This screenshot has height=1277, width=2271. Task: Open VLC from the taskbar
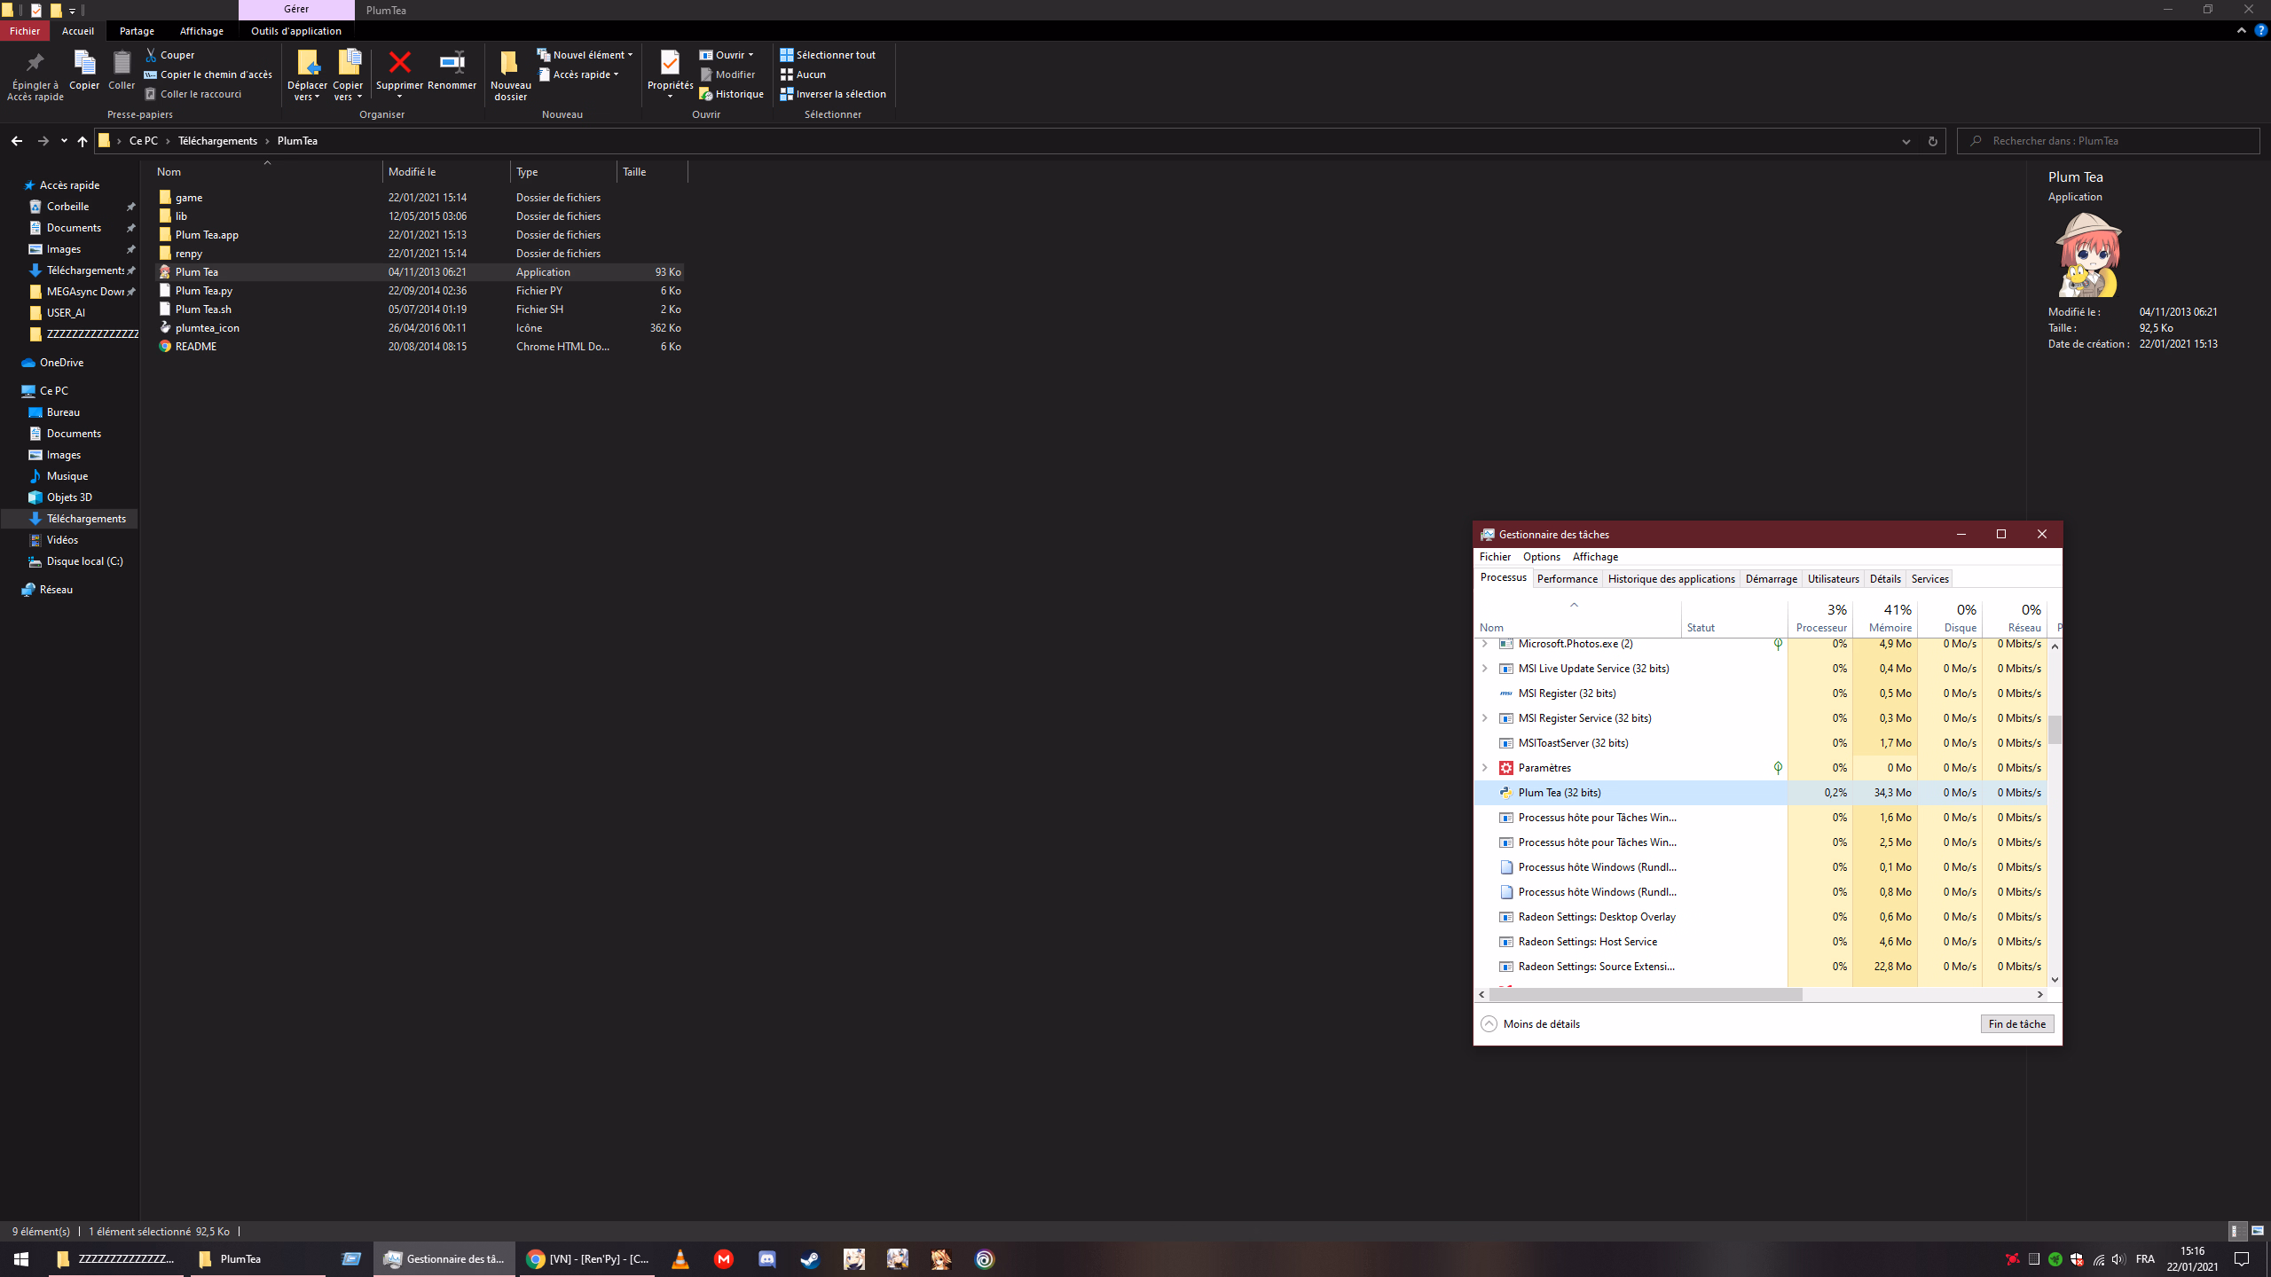680,1259
